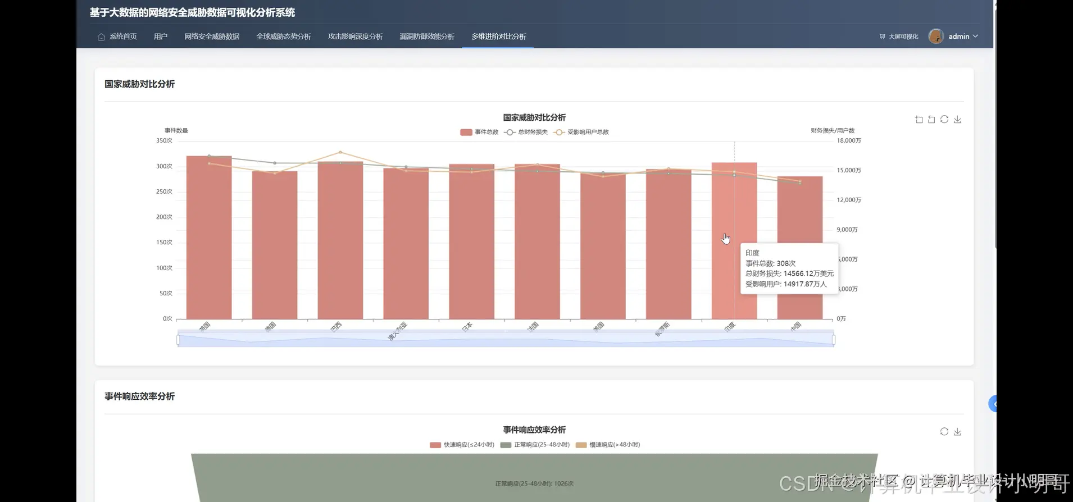The height and width of the screenshot is (502, 1073).
Task: Click the right data zoom slider handle
Action: pos(834,340)
